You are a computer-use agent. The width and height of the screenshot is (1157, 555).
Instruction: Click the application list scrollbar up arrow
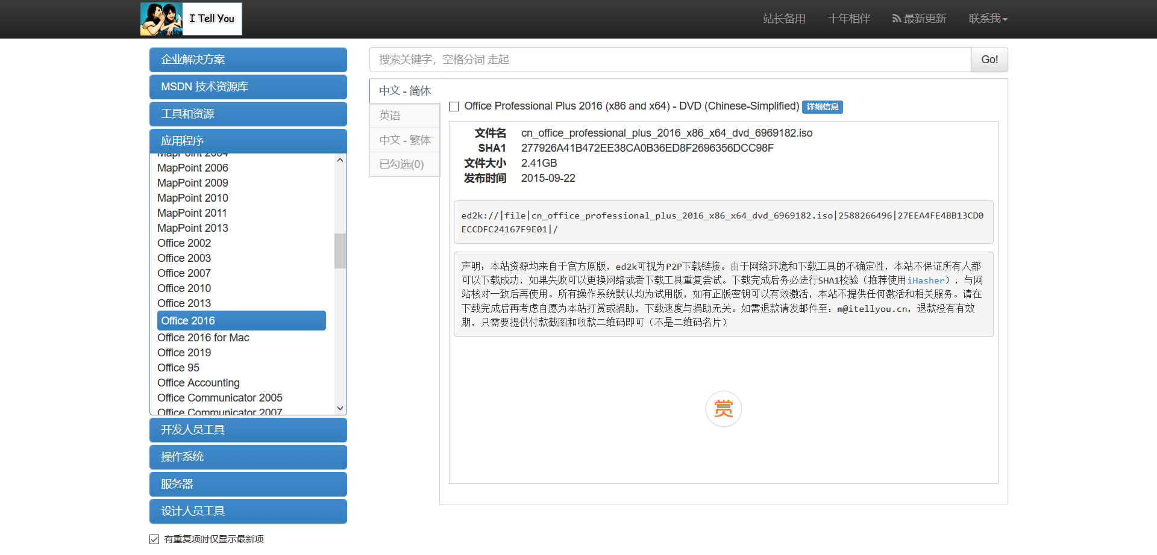pyautogui.click(x=340, y=160)
